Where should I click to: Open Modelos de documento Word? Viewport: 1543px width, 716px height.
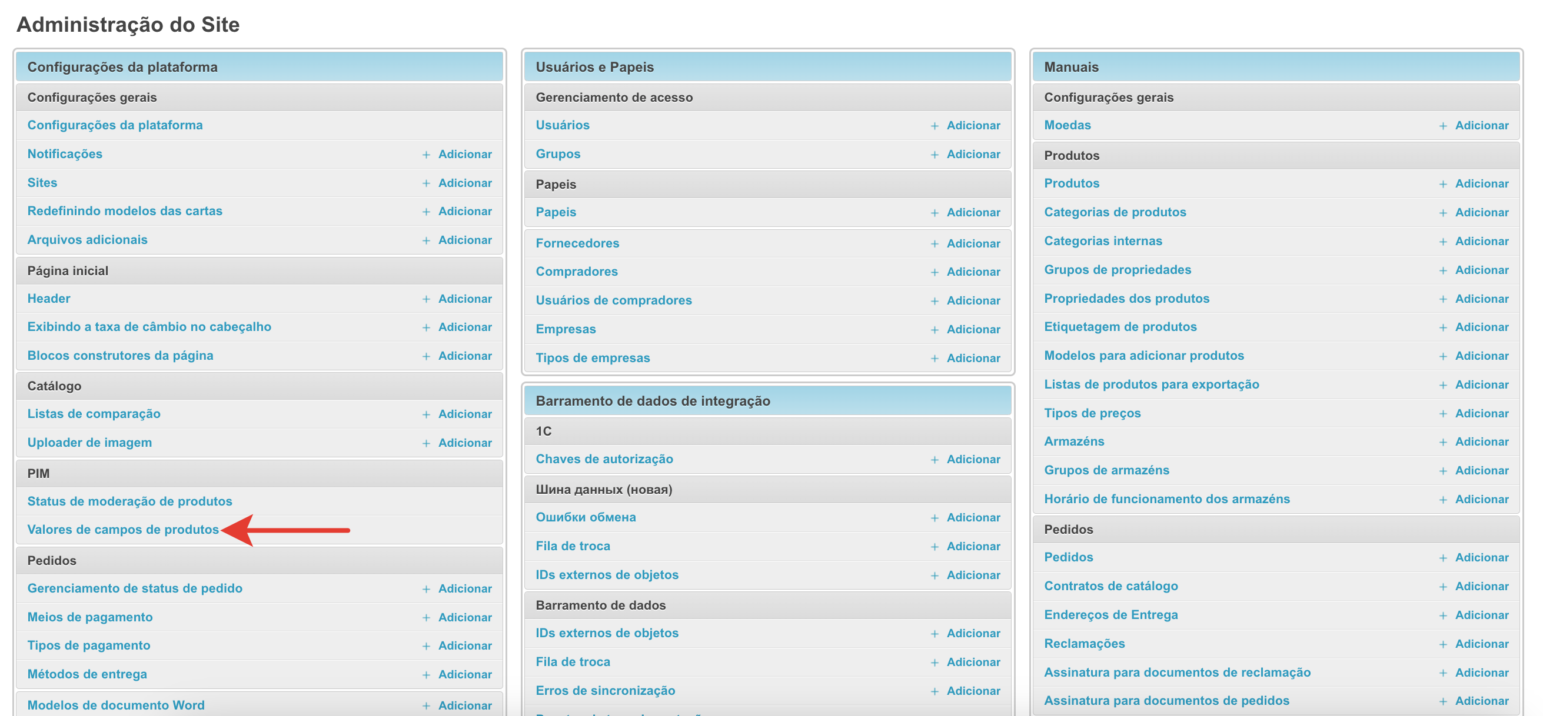click(116, 705)
